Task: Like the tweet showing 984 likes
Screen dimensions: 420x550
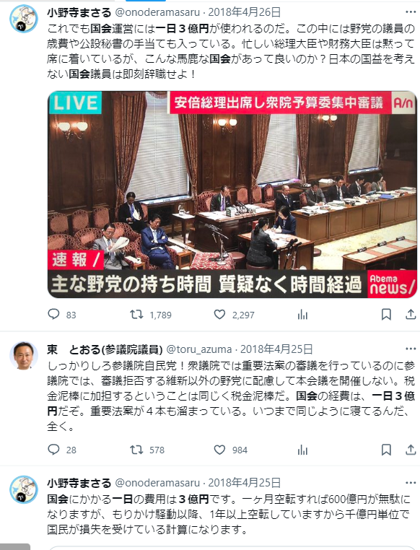Action: click(x=219, y=450)
